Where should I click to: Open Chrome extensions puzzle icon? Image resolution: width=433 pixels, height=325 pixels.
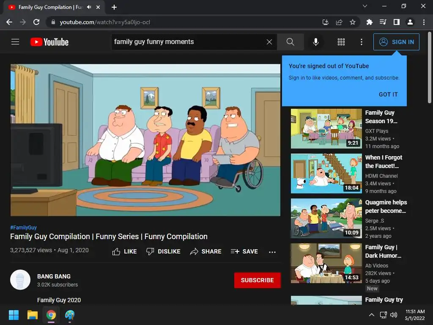pyautogui.click(x=369, y=22)
